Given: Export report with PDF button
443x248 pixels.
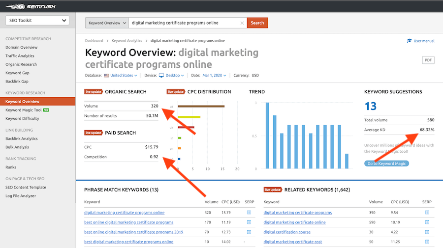Looking at the screenshot, I should [428, 60].
